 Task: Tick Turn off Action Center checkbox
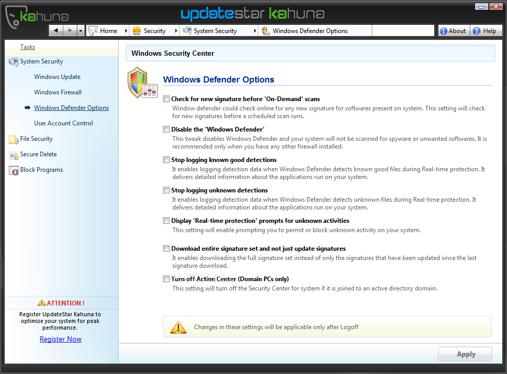166,279
